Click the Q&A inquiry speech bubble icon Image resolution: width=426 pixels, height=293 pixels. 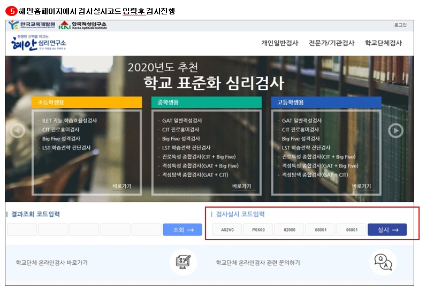point(383,262)
